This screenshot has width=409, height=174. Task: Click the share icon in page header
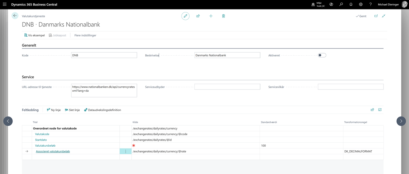pyautogui.click(x=198, y=16)
